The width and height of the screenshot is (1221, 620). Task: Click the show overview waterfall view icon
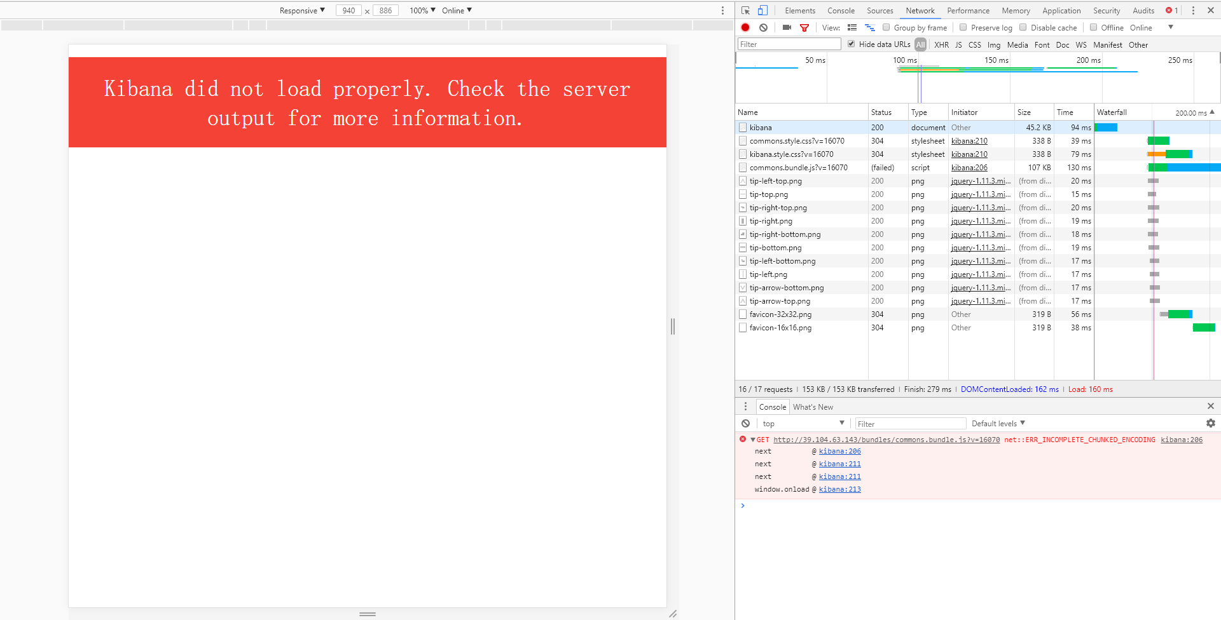[x=870, y=27]
